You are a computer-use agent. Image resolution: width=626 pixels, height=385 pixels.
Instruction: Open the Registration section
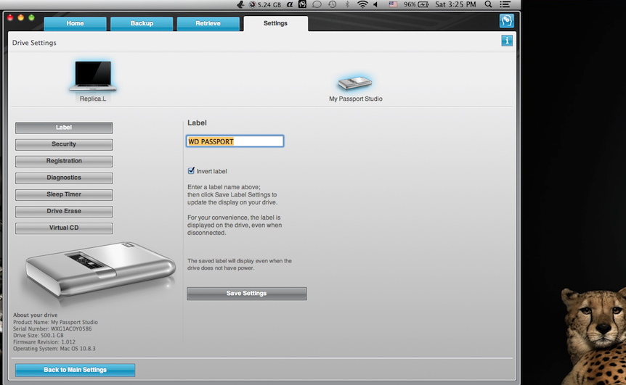pos(64,161)
